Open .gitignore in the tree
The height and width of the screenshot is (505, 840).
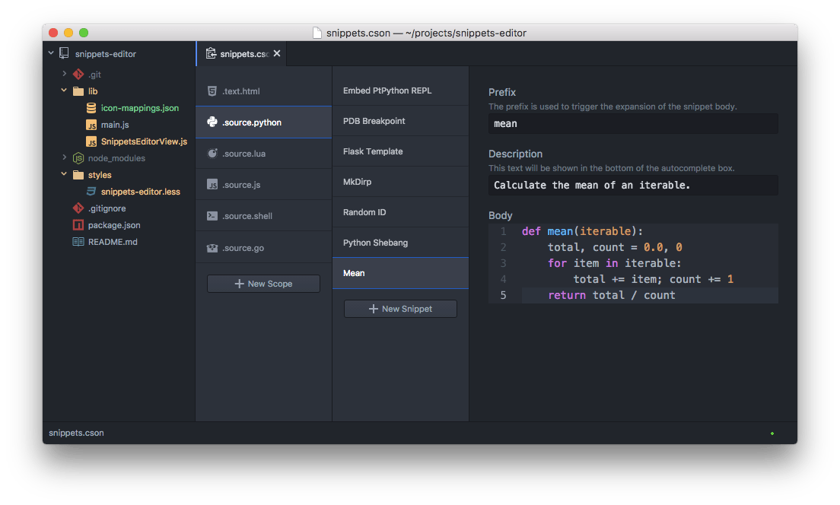pyautogui.click(x=107, y=208)
